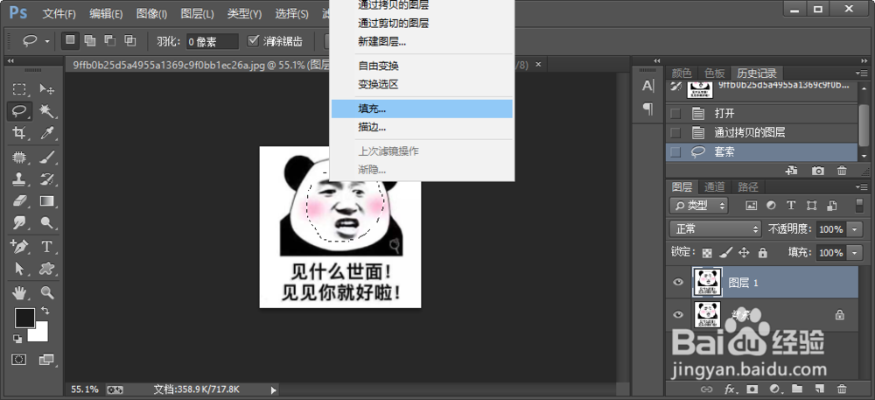Lock all padlock icon
The width and height of the screenshot is (875, 400).
763,252
